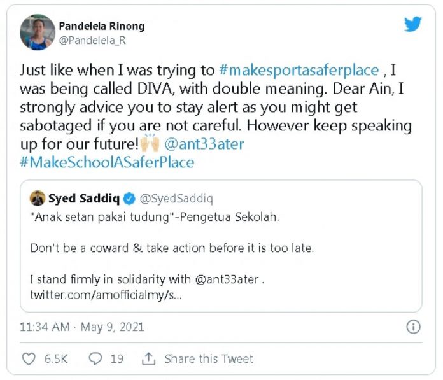The width and height of the screenshot is (443, 380).
Task: Open the tweet info icon
Action: tap(413, 327)
